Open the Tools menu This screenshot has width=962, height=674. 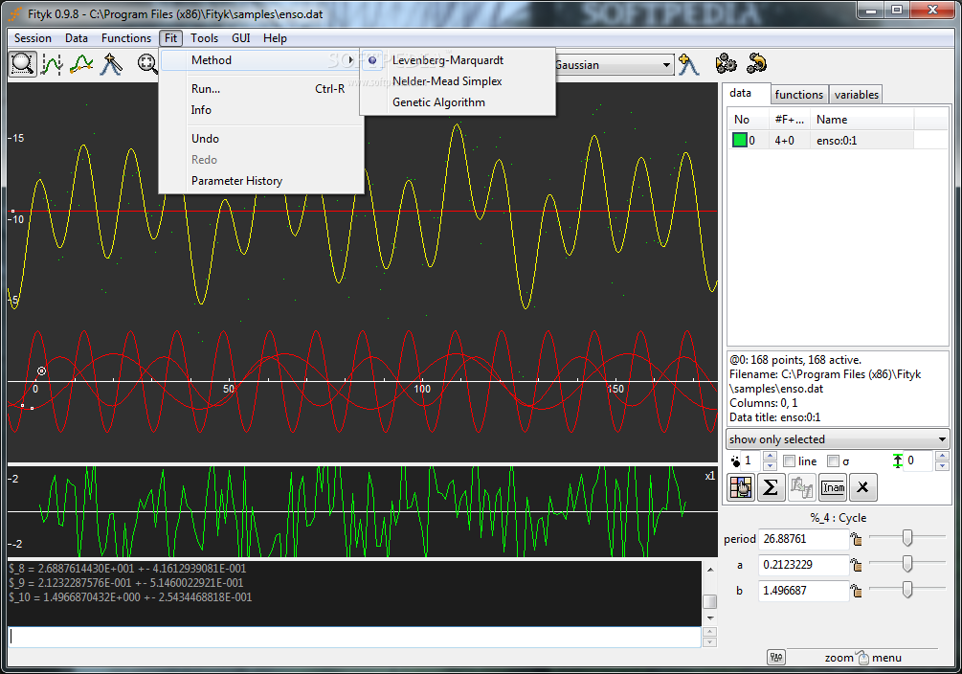point(204,38)
